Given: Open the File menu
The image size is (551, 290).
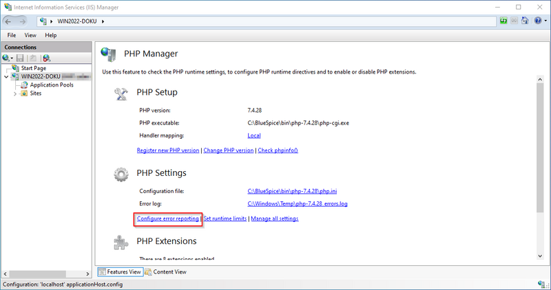Looking at the screenshot, I should point(12,35).
